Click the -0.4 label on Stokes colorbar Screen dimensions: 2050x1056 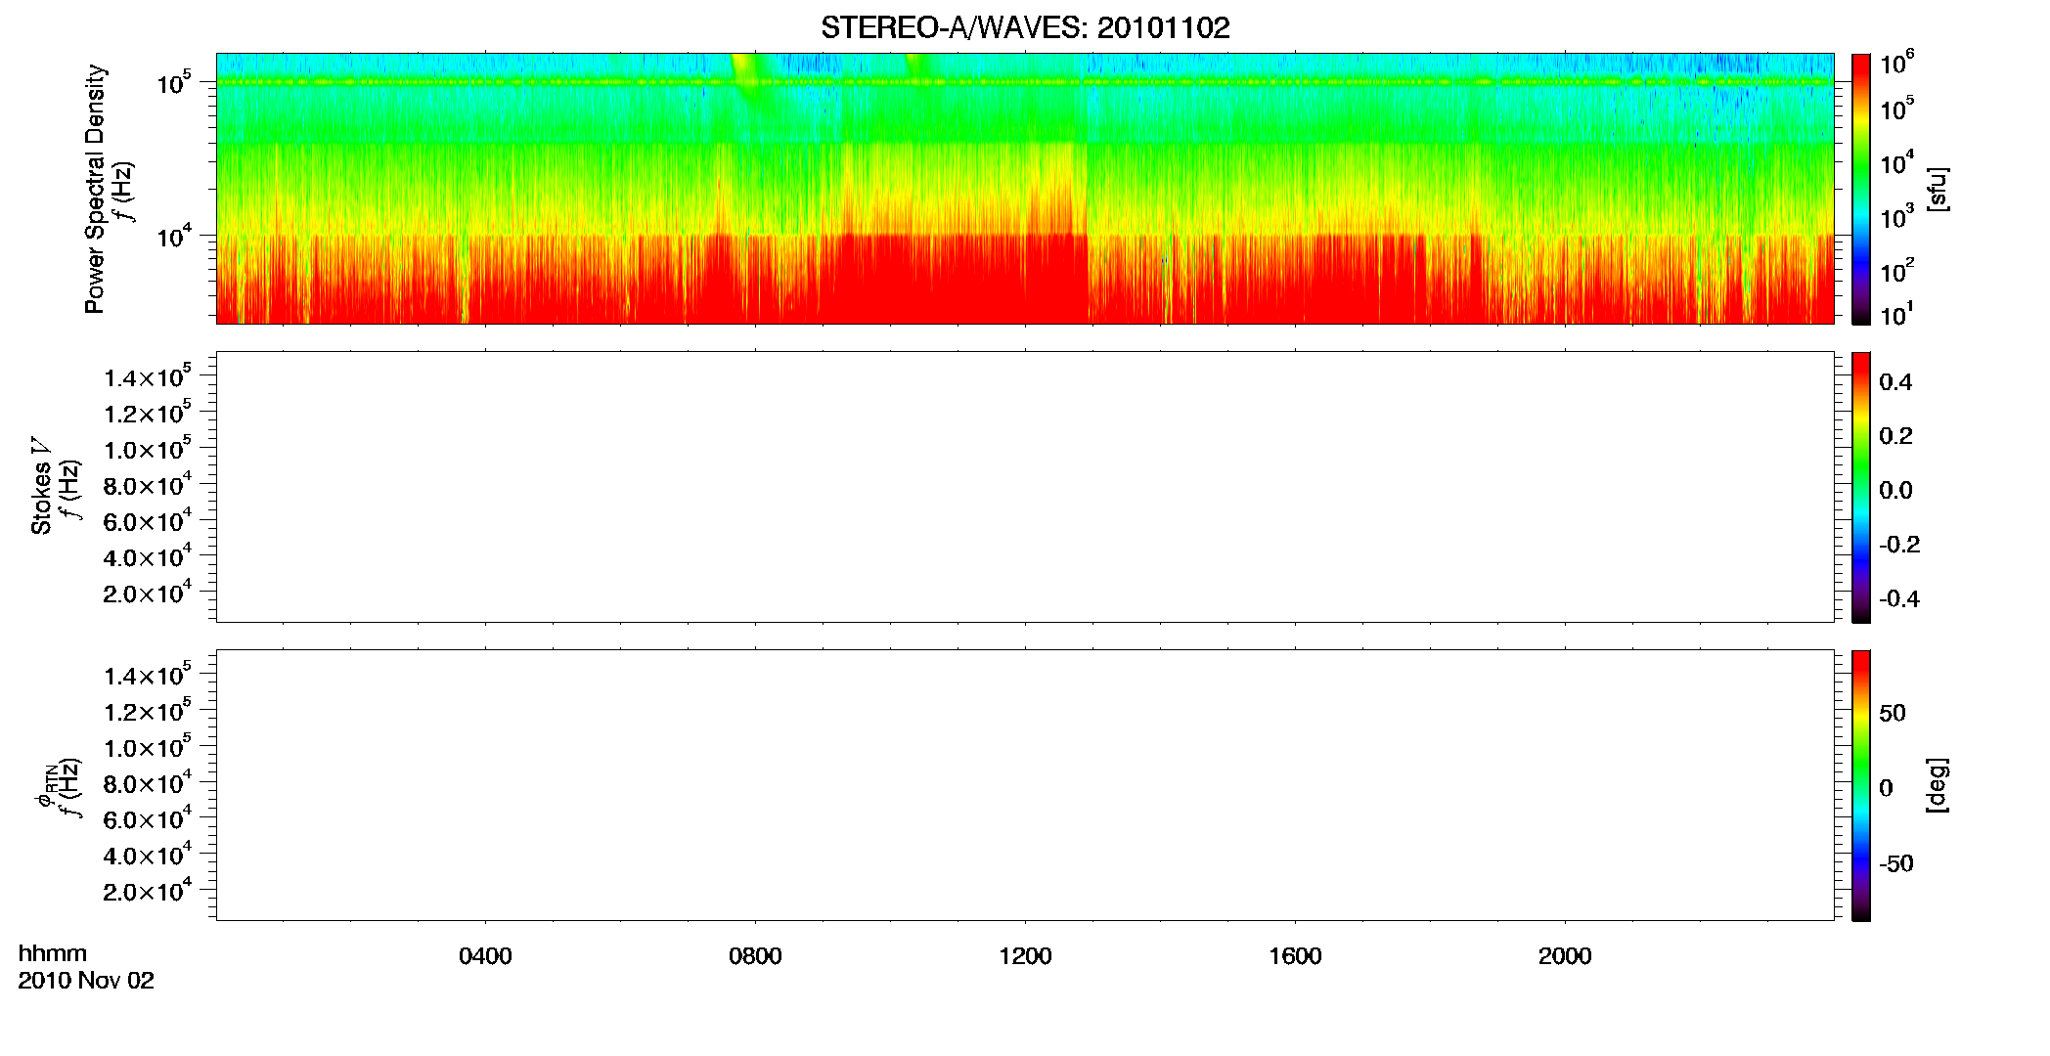click(1899, 599)
